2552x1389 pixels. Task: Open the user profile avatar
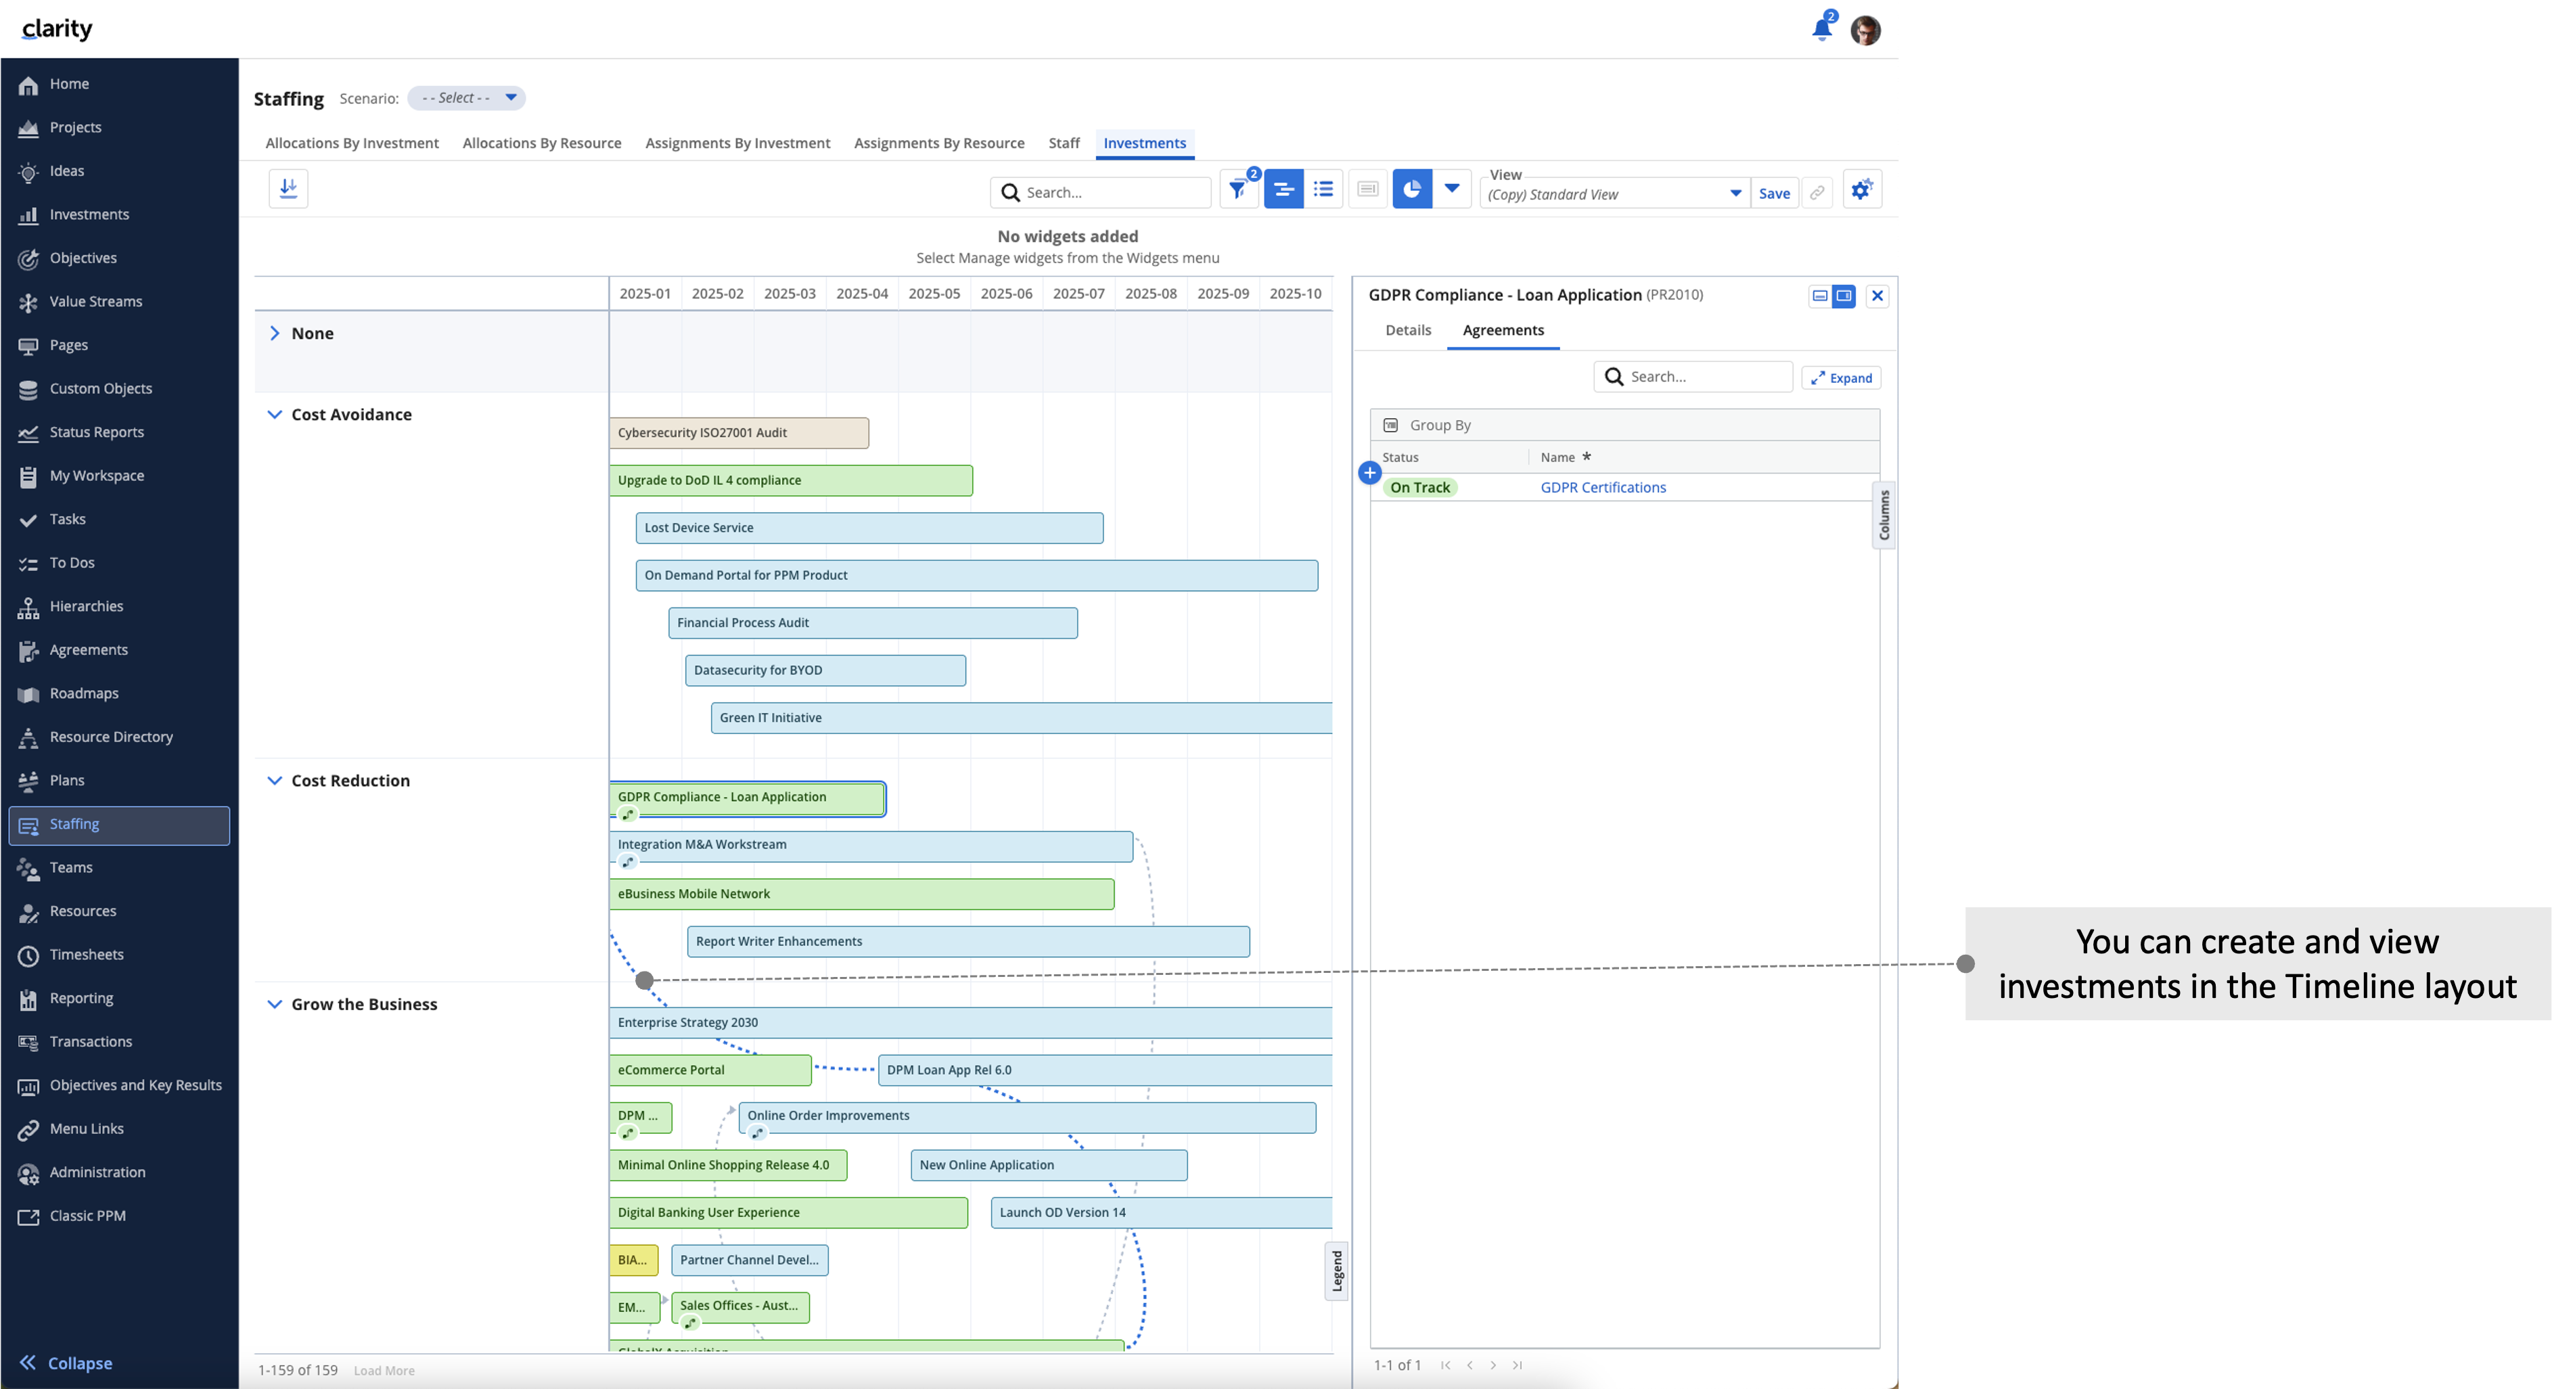point(1865,30)
